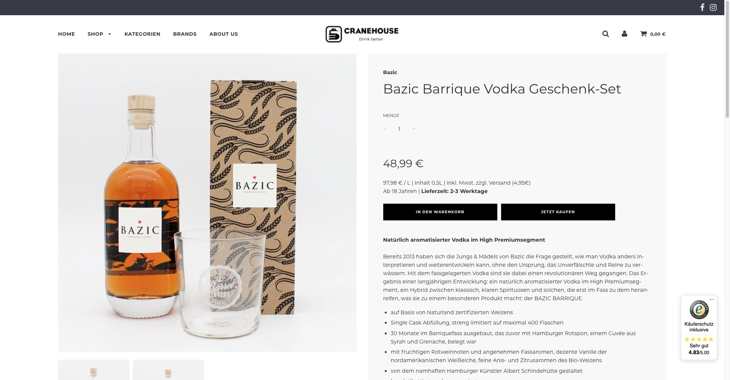Go to the Brands menu item
Viewport: 730px width, 380px height.
tap(185, 34)
